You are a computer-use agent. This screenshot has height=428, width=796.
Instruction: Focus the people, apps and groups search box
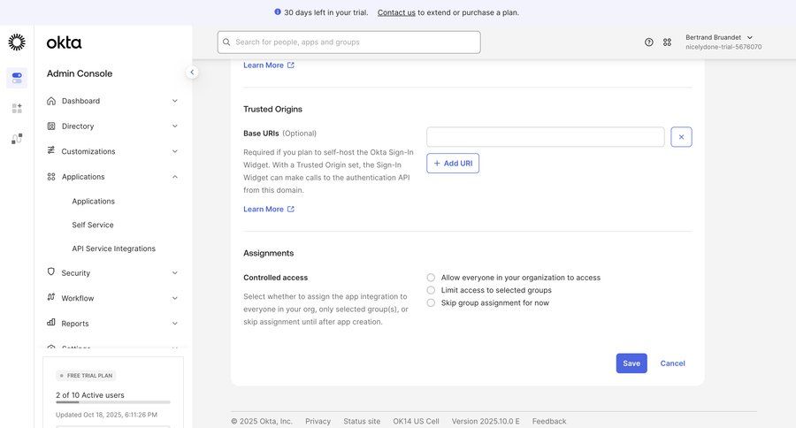pos(349,42)
